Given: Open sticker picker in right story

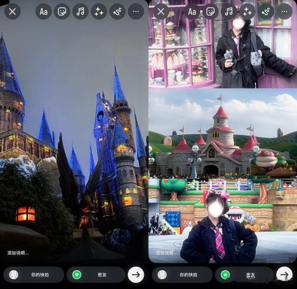Looking at the screenshot, I should [210, 12].
